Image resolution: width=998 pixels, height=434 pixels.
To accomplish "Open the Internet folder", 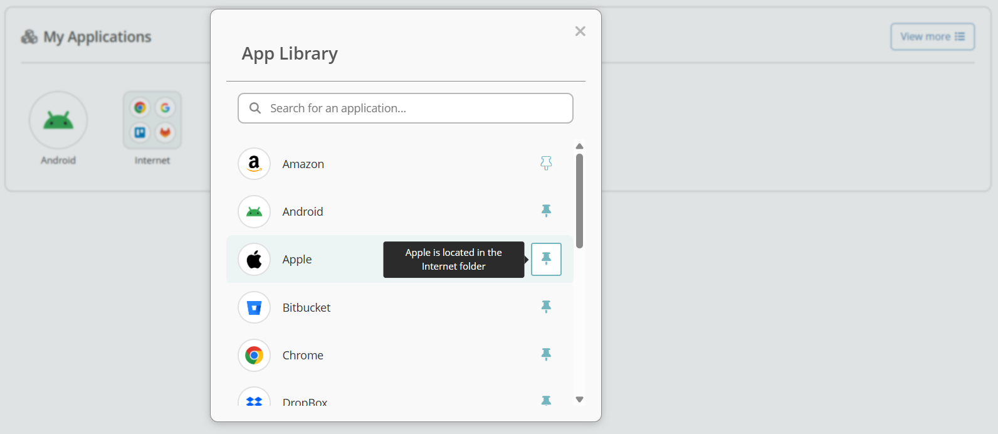I will click(x=152, y=120).
